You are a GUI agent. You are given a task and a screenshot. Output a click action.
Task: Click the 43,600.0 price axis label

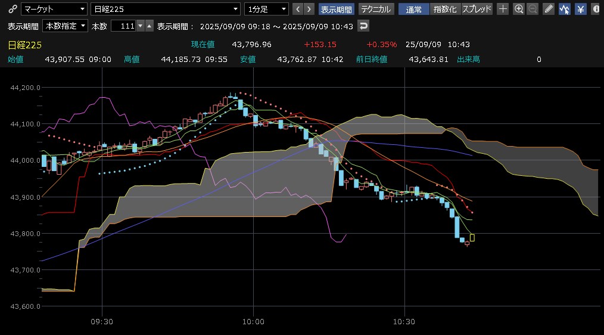point(25,306)
